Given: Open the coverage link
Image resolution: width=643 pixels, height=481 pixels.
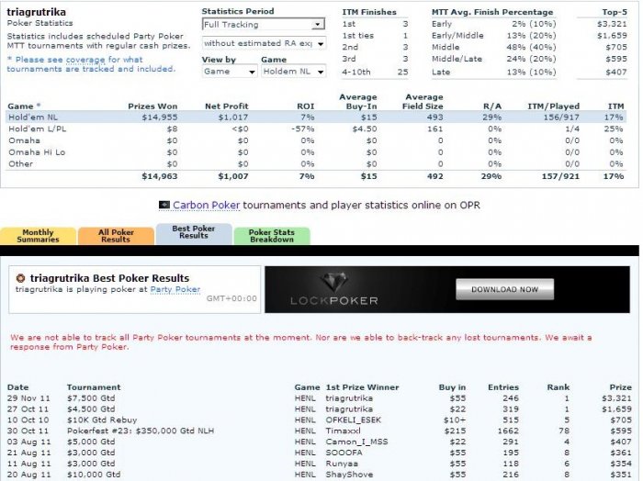Looking at the screenshot, I should [85, 60].
